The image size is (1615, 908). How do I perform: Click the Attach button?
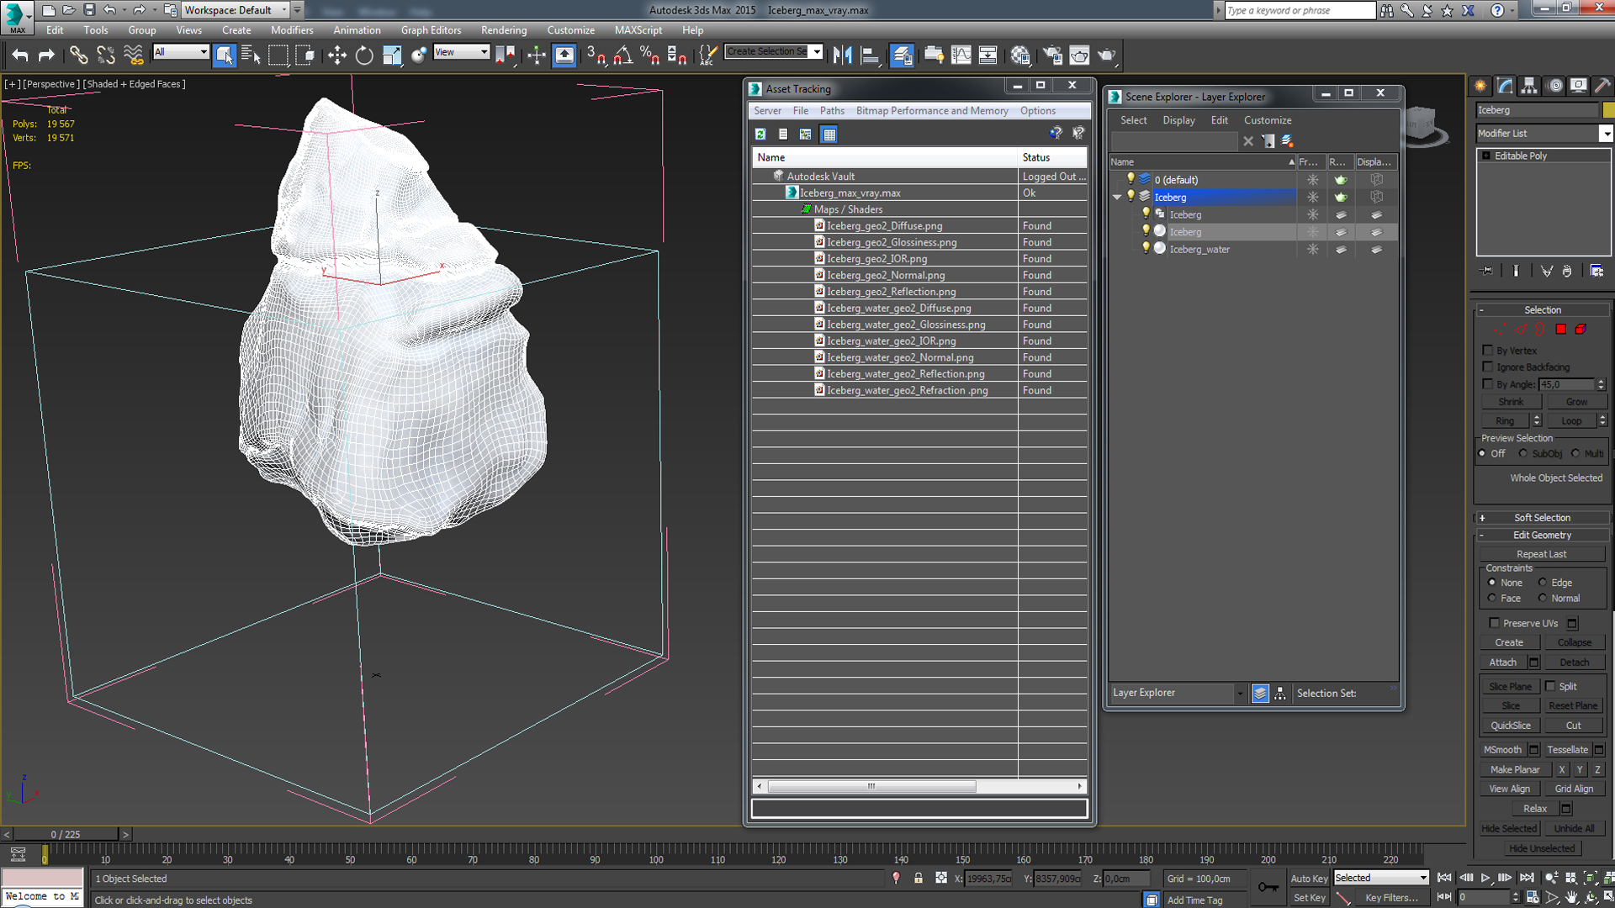tap(1502, 663)
